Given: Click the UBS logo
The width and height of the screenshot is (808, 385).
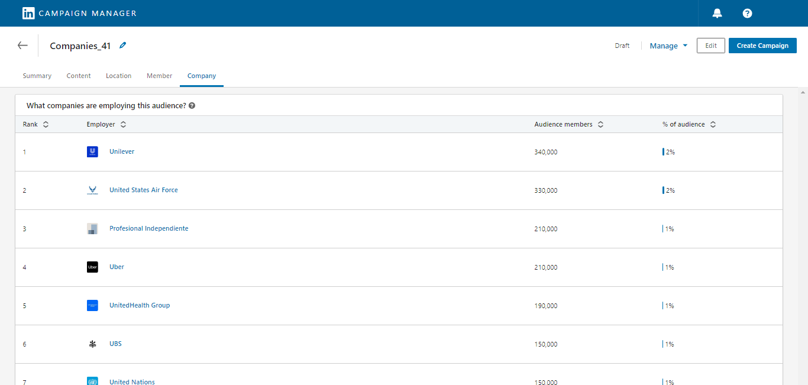Looking at the screenshot, I should (x=92, y=344).
